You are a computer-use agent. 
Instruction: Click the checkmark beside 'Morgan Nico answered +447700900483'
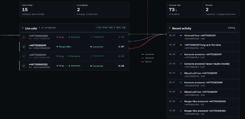[x=181, y=111]
